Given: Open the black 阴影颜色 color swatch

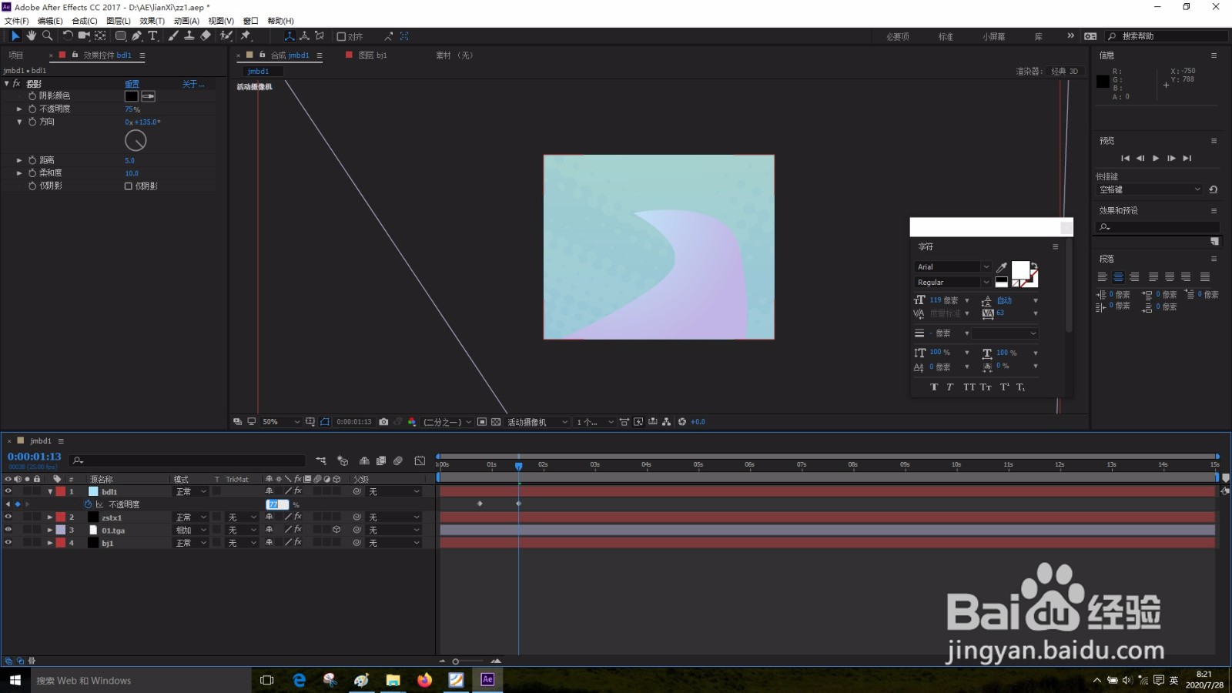Looking at the screenshot, I should [x=132, y=96].
